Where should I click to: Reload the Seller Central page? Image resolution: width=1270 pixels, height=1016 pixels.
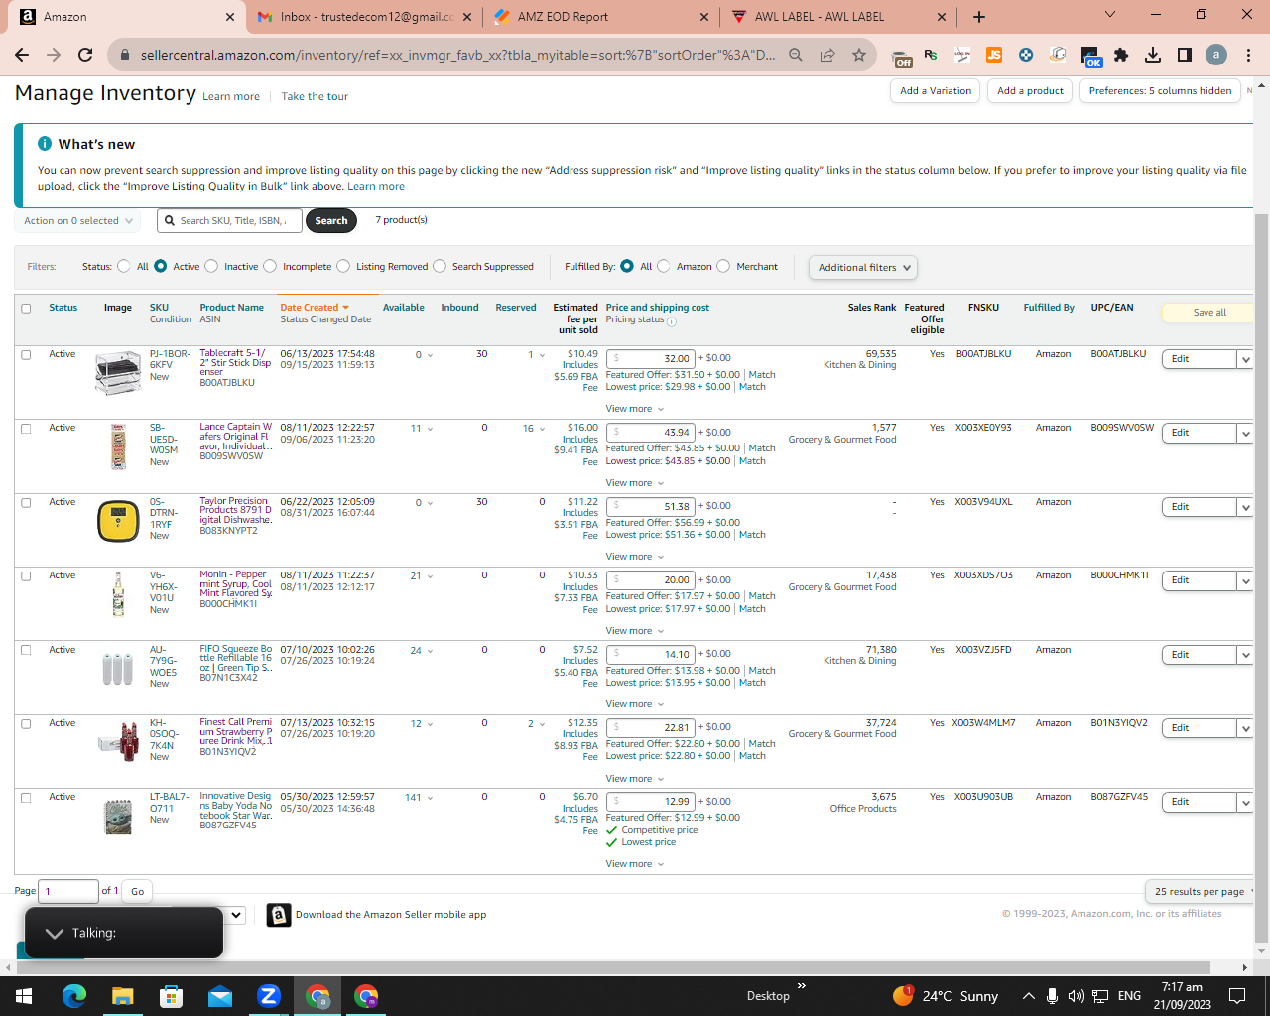point(85,55)
